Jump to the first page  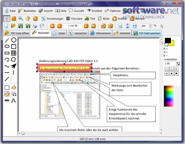tap(52, 26)
